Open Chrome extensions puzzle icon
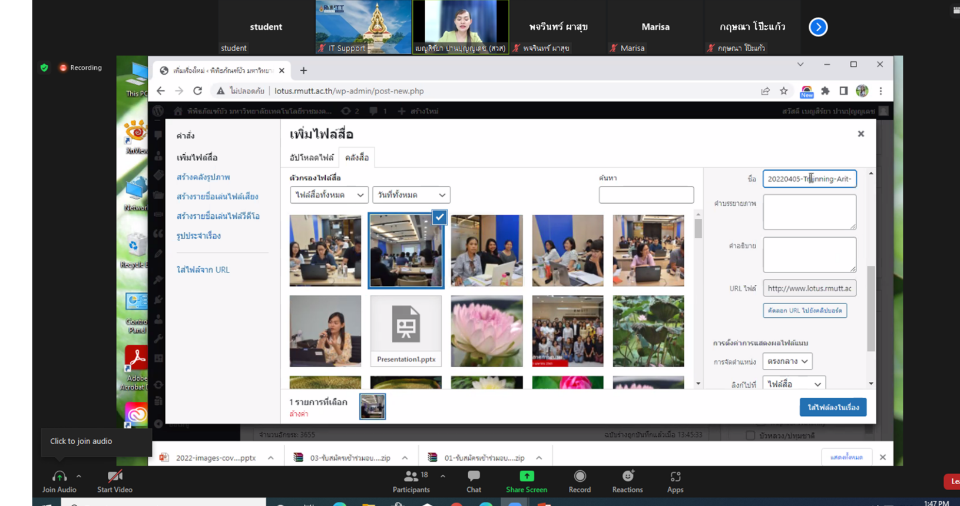Viewport: 960px width, 506px height. (825, 91)
